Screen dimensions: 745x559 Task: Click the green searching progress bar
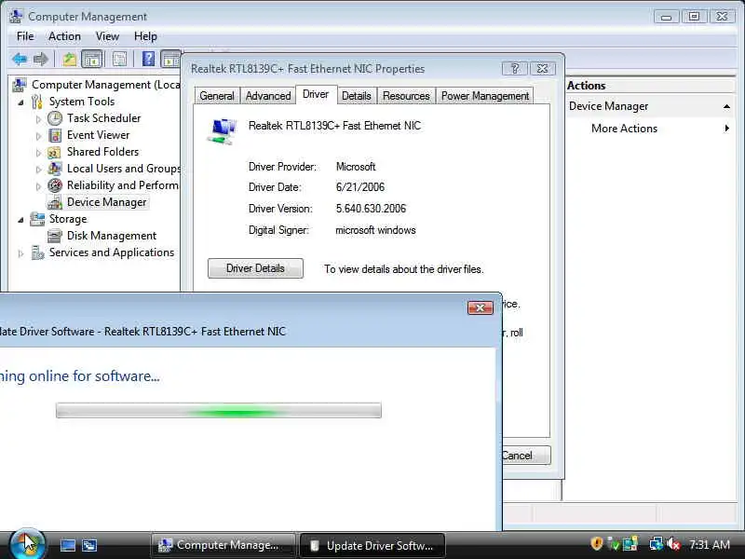coord(219,410)
